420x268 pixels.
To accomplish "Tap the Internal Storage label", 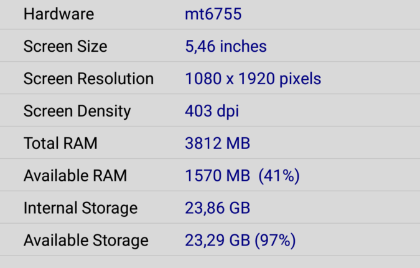I will (x=80, y=208).
